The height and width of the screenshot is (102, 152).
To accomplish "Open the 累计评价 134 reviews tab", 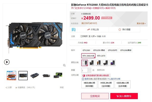I will tap(108, 43).
